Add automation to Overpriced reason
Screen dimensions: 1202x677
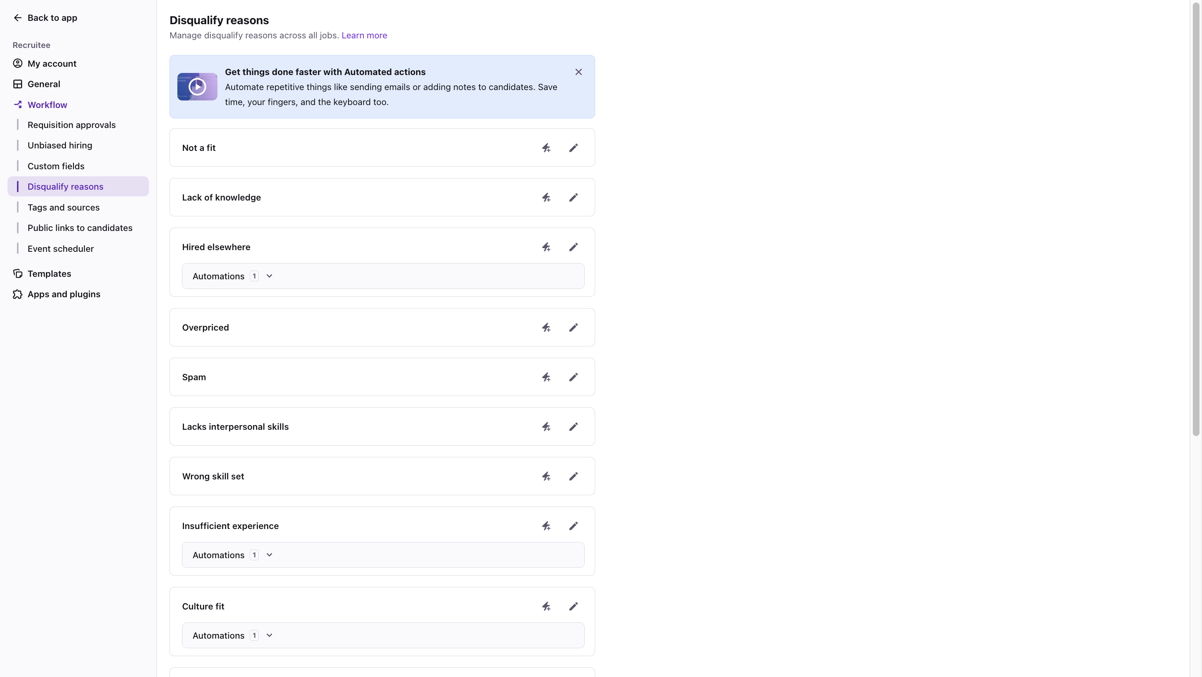[x=546, y=328]
